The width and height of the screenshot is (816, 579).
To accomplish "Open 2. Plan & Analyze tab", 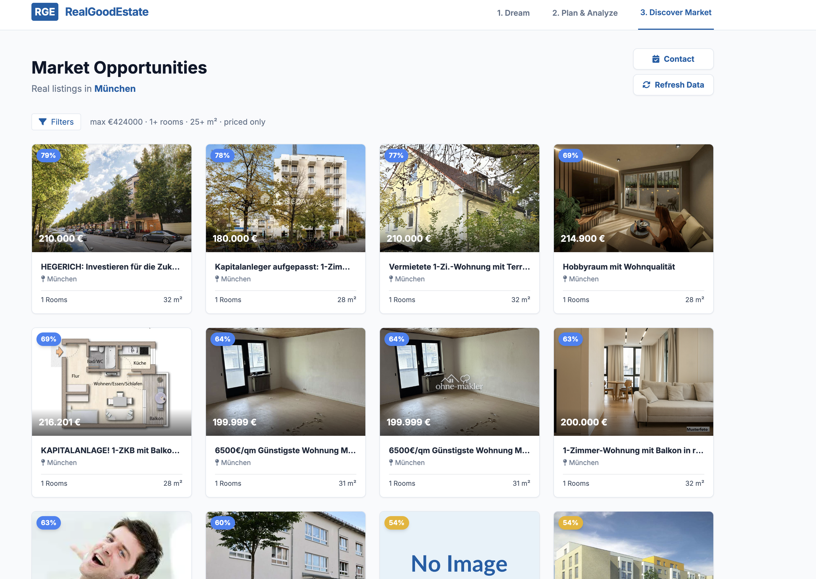I will tap(585, 13).
